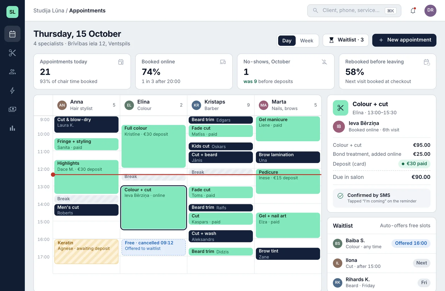
Task: Click Kristaps' KR avatar in column header
Action: coord(196,105)
